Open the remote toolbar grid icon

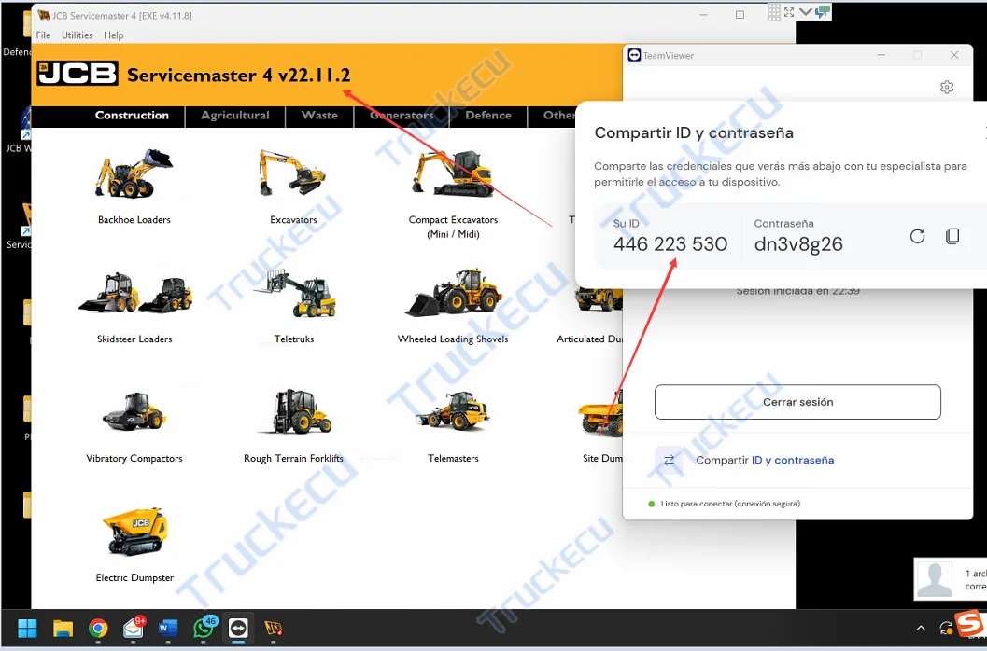click(x=773, y=12)
